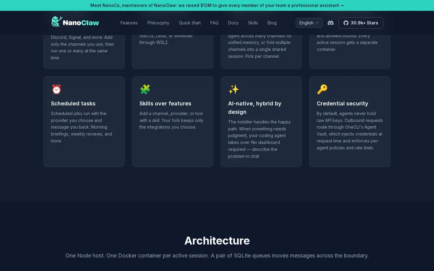The image size is (434, 271).
Task: Click the 'By default, agents never hold' text
Action: pyautogui.click(x=350, y=130)
